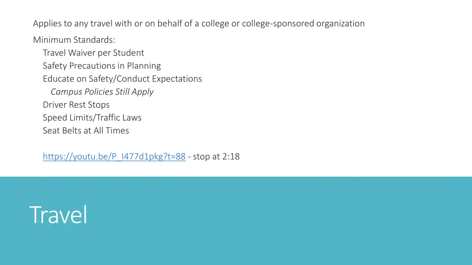472x265 pixels.
Task: Click 'Safety Precautions in Planning' bullet
Action: pyautogui.click(x=102, y=66)
